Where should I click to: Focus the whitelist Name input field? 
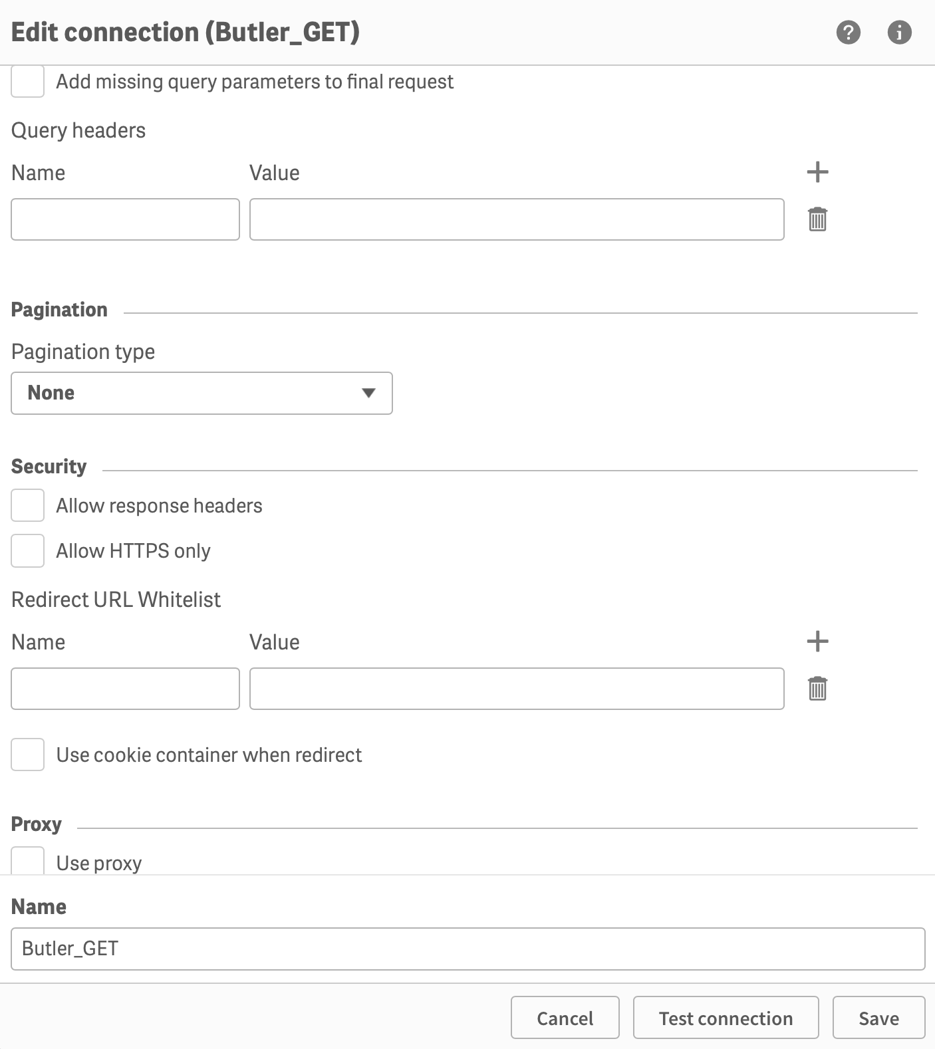coord(125,689)
